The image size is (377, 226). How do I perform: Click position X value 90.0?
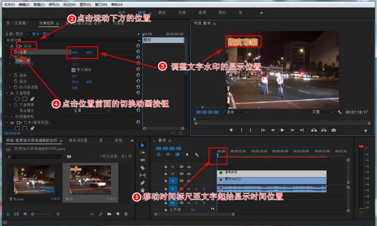[x=75, y=52]
